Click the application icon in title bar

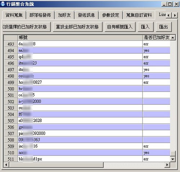pos(3,4)
